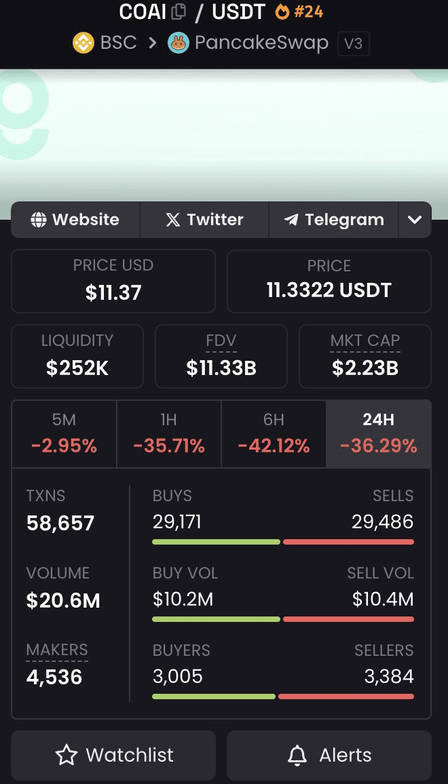Viewport: 448px width, 784px height.
Task: Click the Telegram paper plane icon
Action: (x=291, y=220)
